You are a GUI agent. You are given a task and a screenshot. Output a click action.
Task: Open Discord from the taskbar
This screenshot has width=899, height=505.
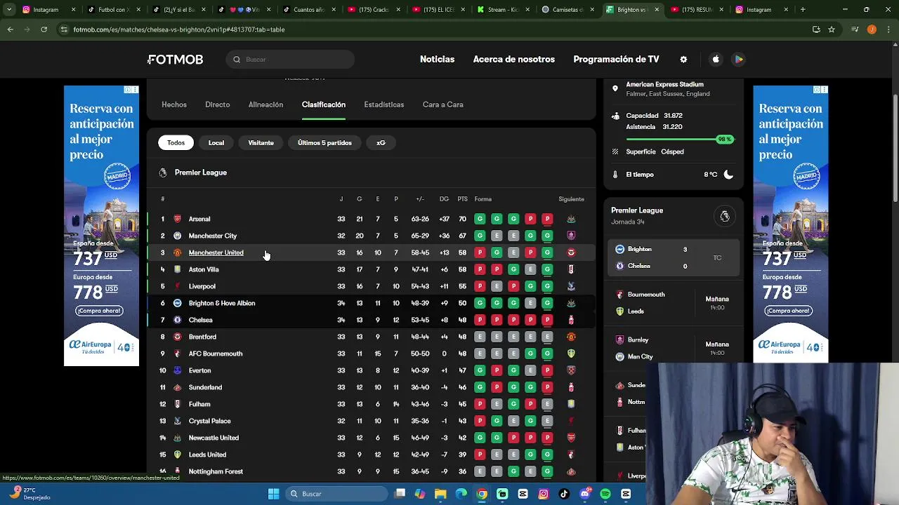[x=585, y=494]
